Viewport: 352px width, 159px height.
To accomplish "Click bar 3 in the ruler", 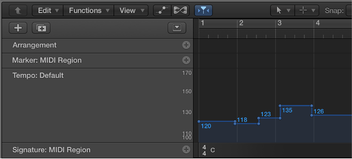I will [280, 23].
